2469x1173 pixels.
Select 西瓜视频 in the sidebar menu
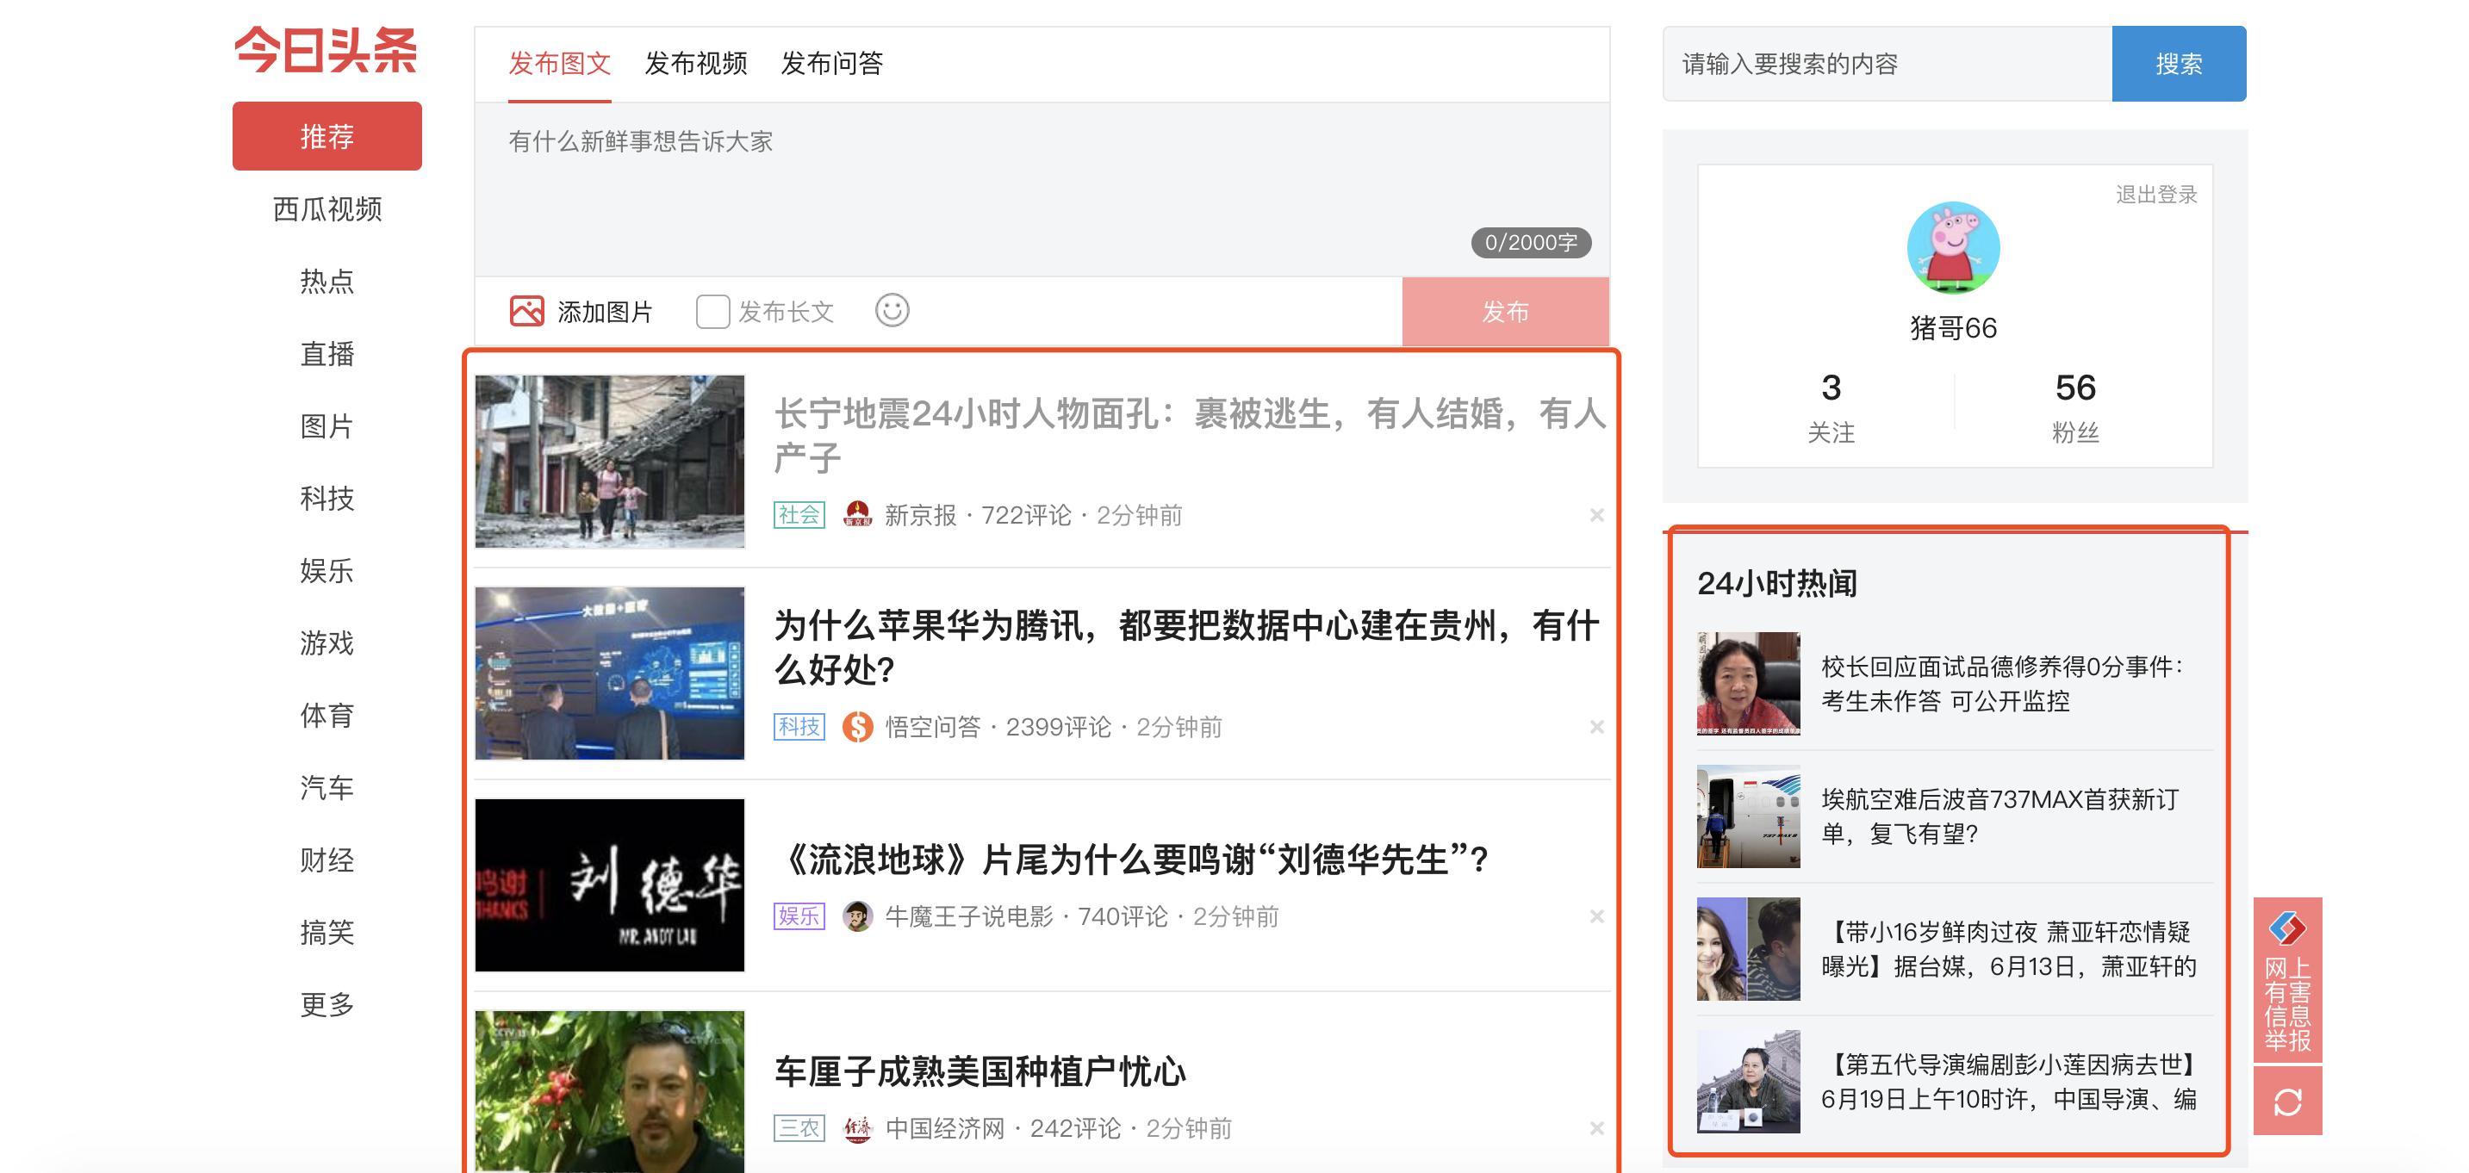(327, 210)
